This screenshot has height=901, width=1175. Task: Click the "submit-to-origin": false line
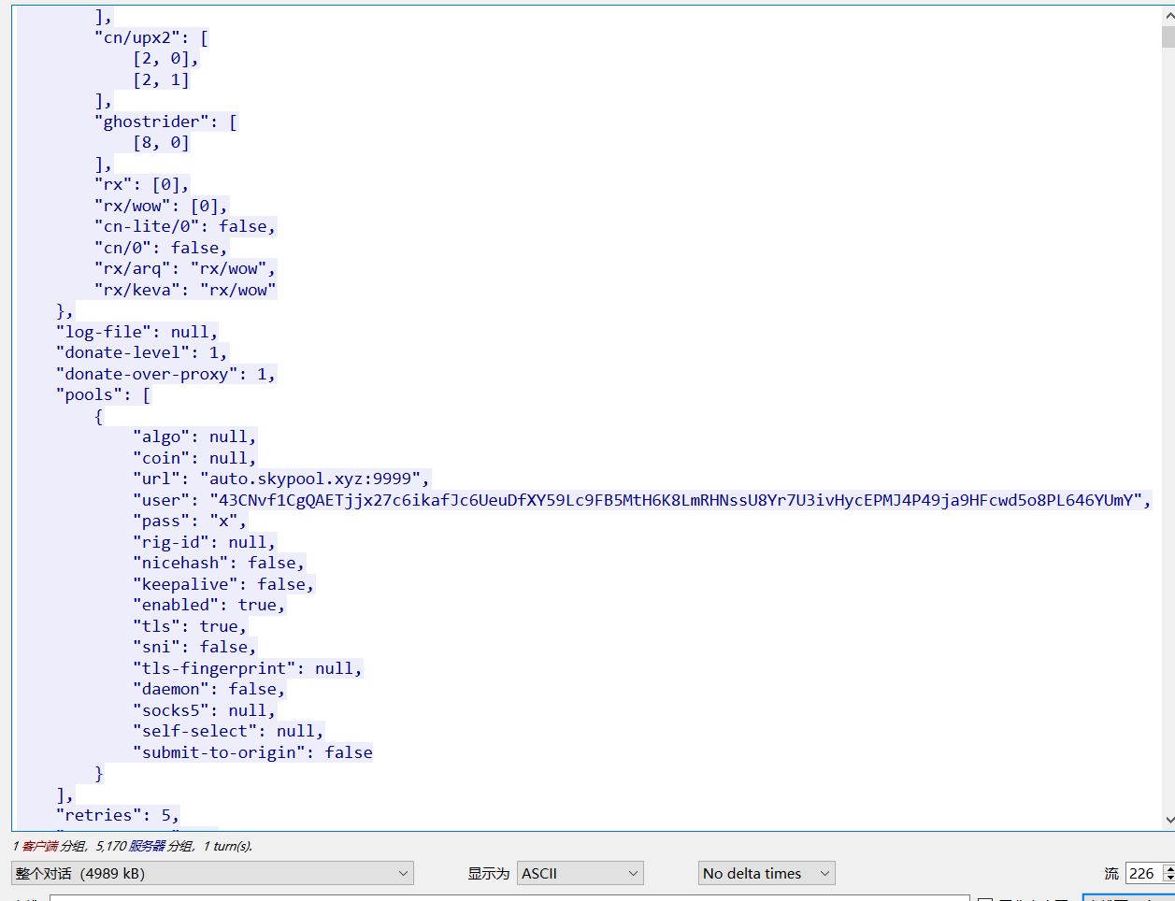[252, 752]
